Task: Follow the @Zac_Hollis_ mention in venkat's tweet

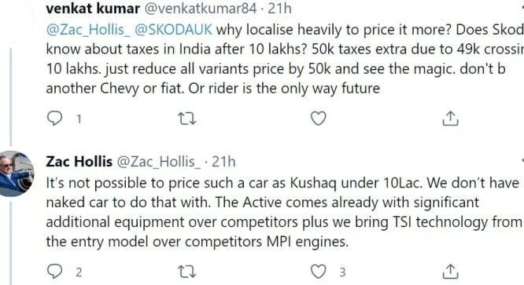Action: [88, 30]
